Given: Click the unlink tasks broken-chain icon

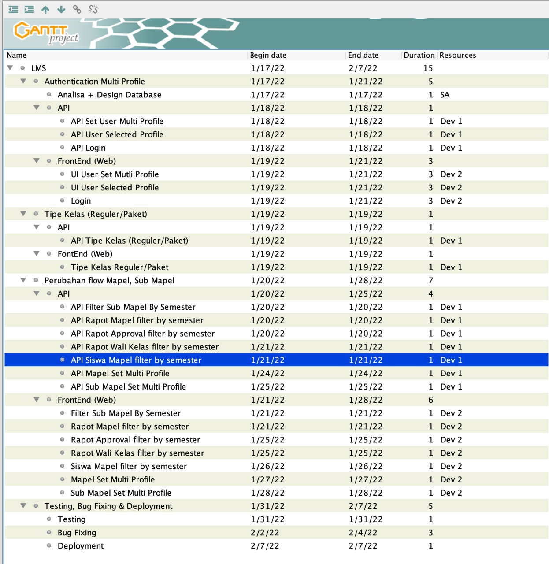Looking at the screenshot, I should tap(93, 9).
